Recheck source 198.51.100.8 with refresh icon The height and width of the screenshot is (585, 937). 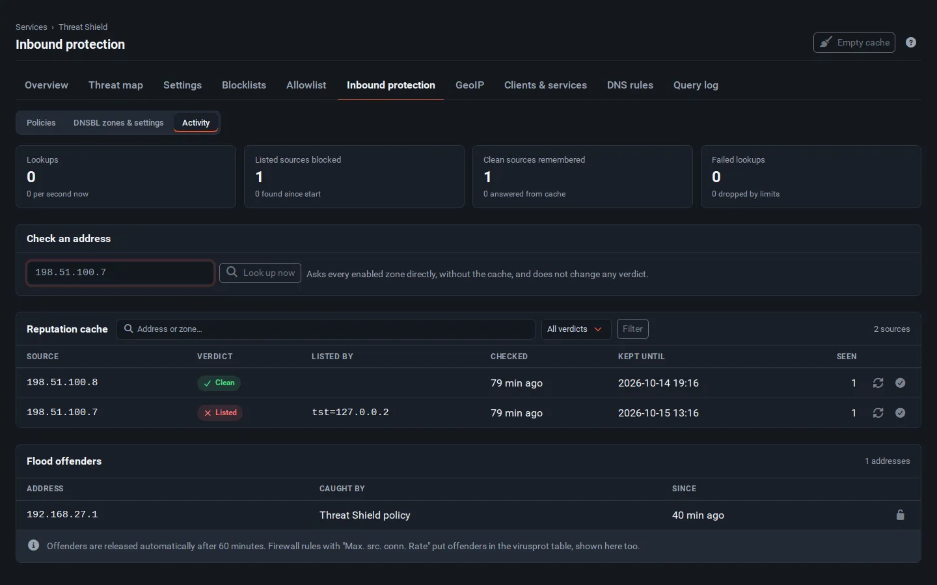tap(878, 383)
